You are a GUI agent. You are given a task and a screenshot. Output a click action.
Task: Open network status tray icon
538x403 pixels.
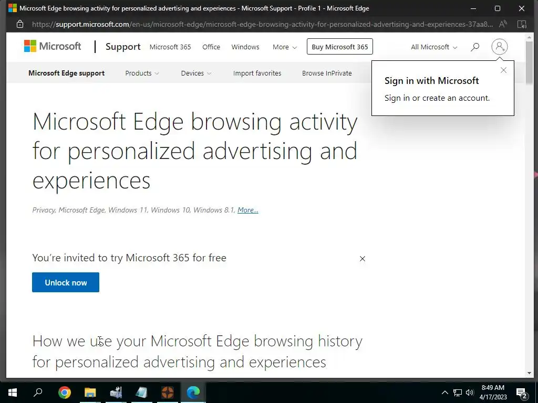[x=458, y=393]
